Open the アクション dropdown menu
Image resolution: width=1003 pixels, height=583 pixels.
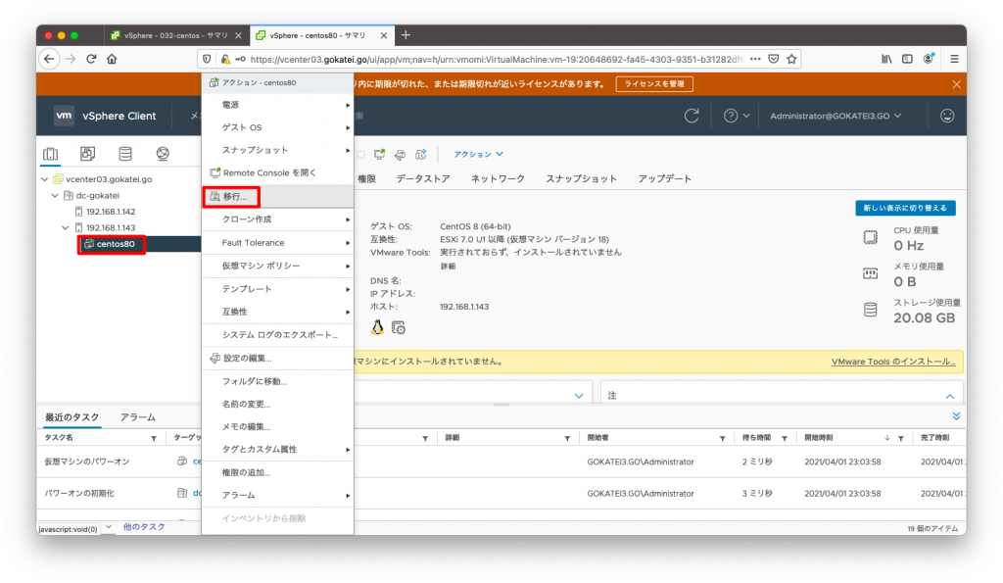pyautogui.click(x=477, y=153)
